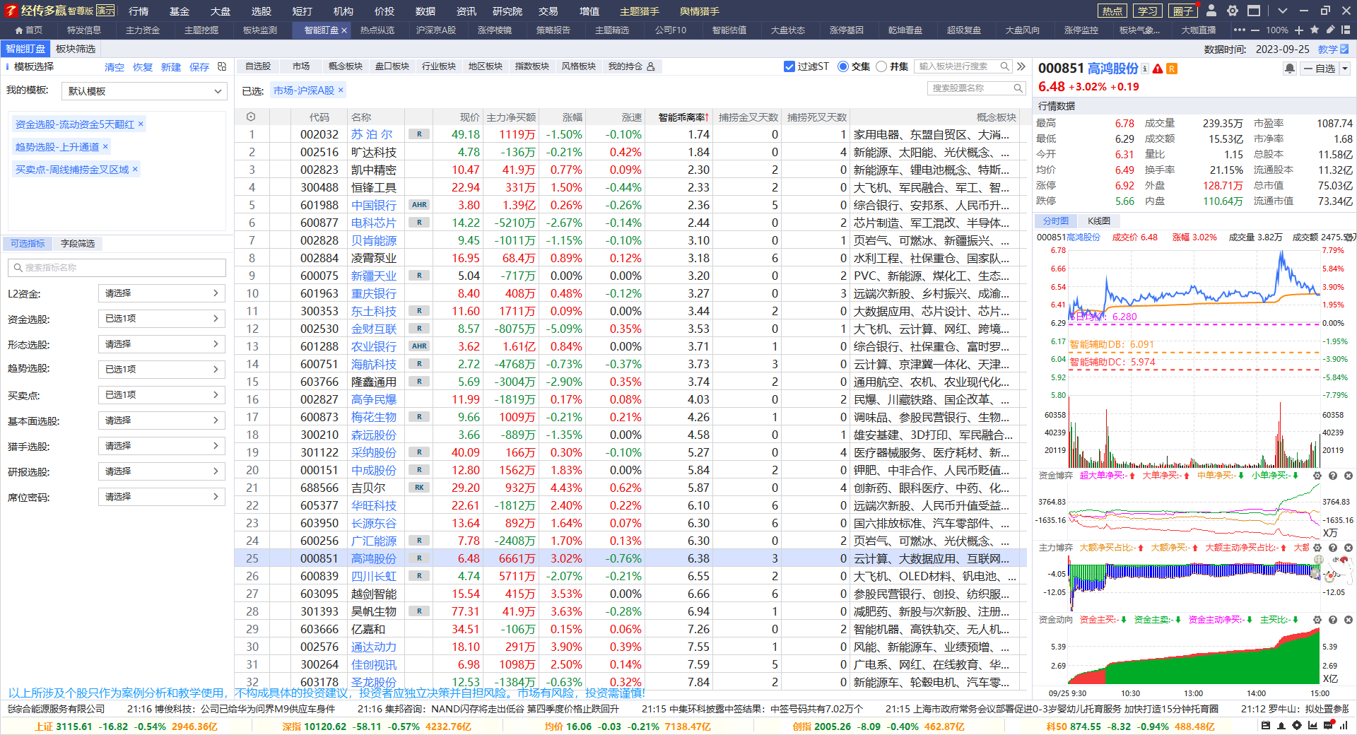Click the chart icon in bottom status bar
The image size is (1357, 735).
[1312, 725]
